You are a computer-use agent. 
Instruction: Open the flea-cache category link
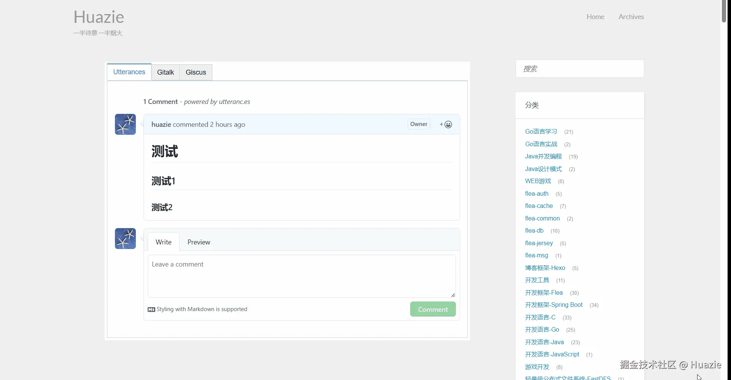(539, 206)
